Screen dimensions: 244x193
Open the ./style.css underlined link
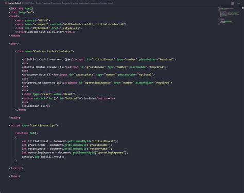(x=71, y=28)
